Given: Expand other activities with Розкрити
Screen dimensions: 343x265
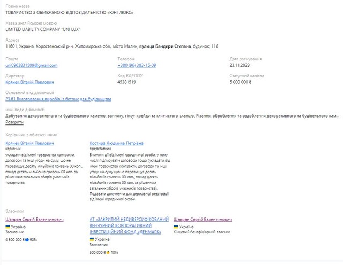Looking at the screenshot, I should click(14, 122).
